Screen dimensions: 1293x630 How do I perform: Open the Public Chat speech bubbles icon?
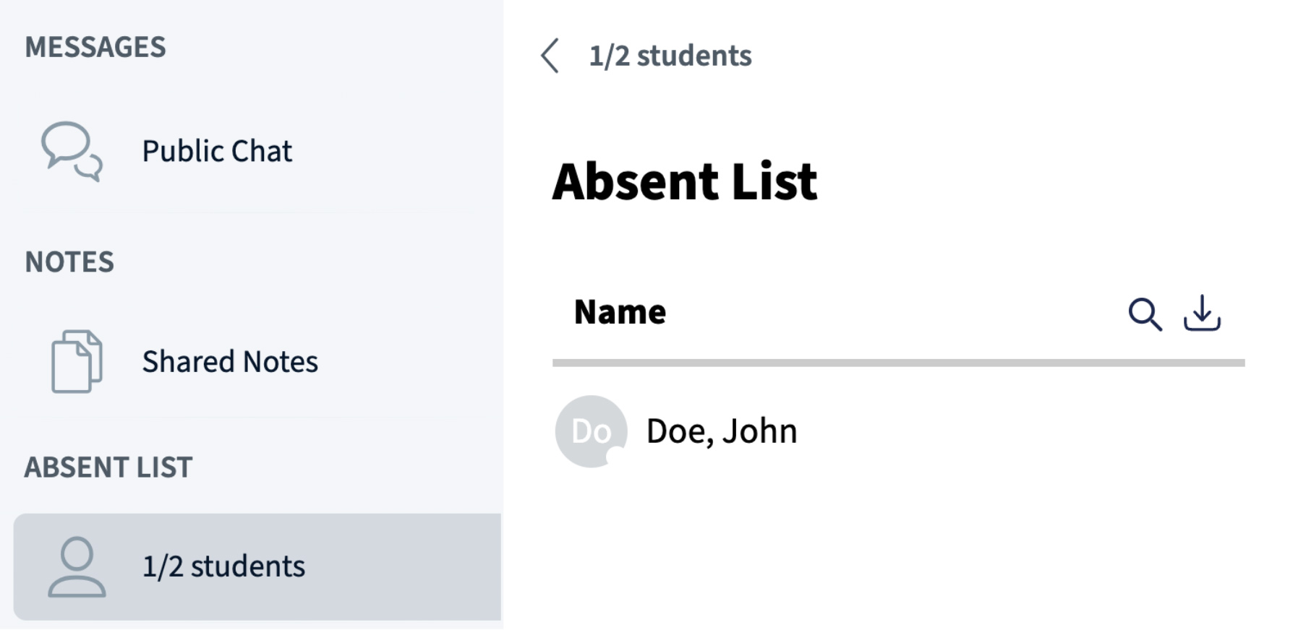click(72, 151)
